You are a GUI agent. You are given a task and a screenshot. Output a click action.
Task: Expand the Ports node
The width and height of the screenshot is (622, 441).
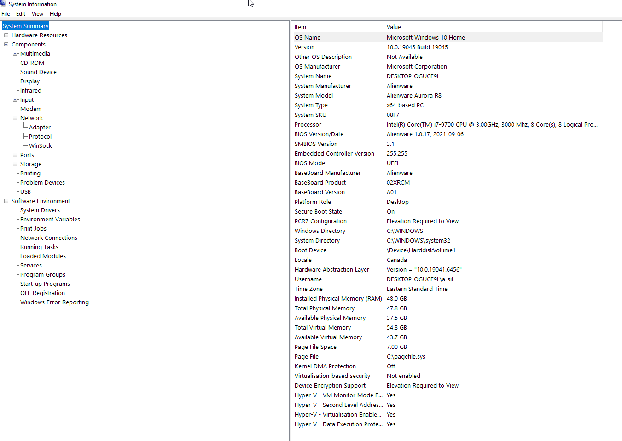[x=15, y=155]
